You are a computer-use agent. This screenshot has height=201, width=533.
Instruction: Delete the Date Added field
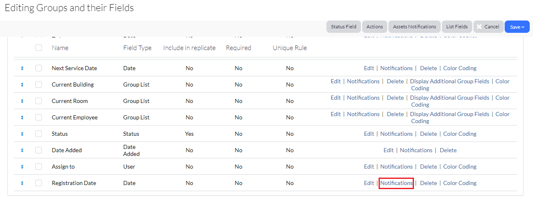448,150
